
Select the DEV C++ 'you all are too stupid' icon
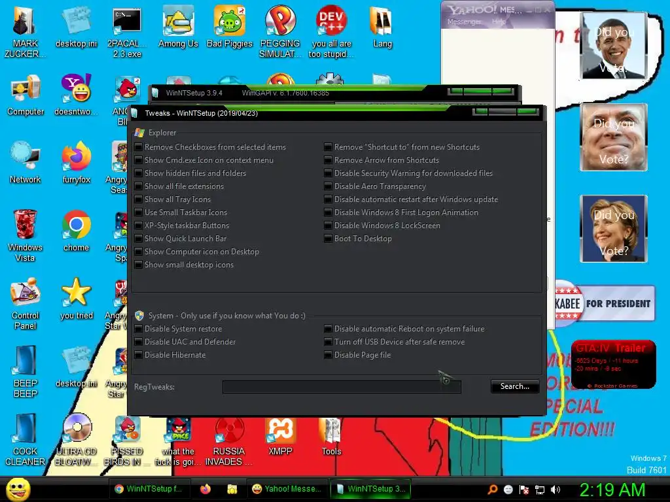point(332,32)
